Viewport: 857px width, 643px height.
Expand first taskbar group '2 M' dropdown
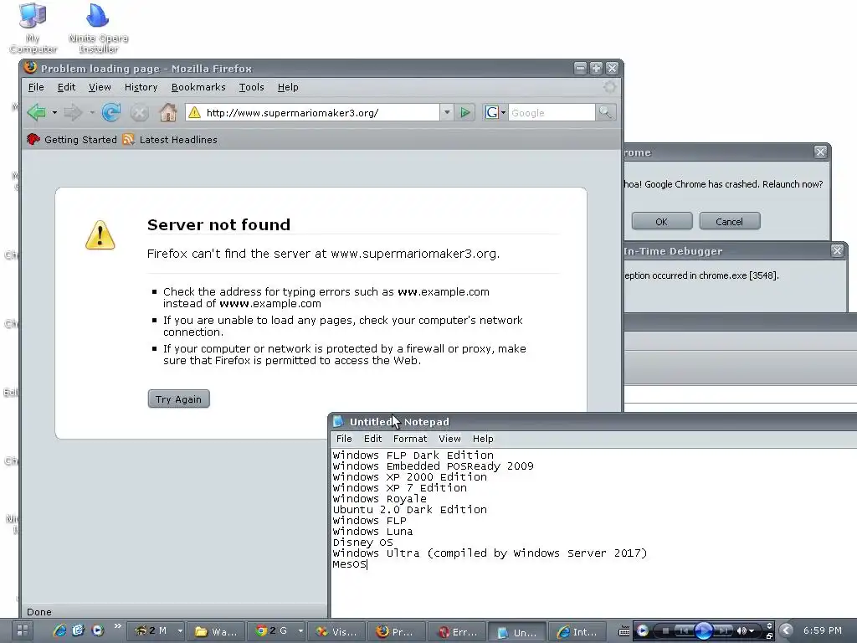click(x=180, y=631)
